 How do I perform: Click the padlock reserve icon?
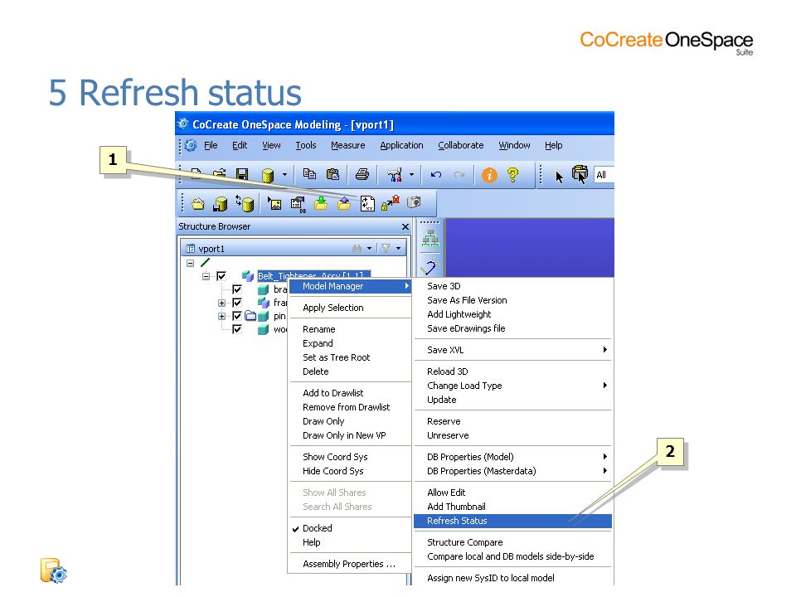[x=391, y=203]
